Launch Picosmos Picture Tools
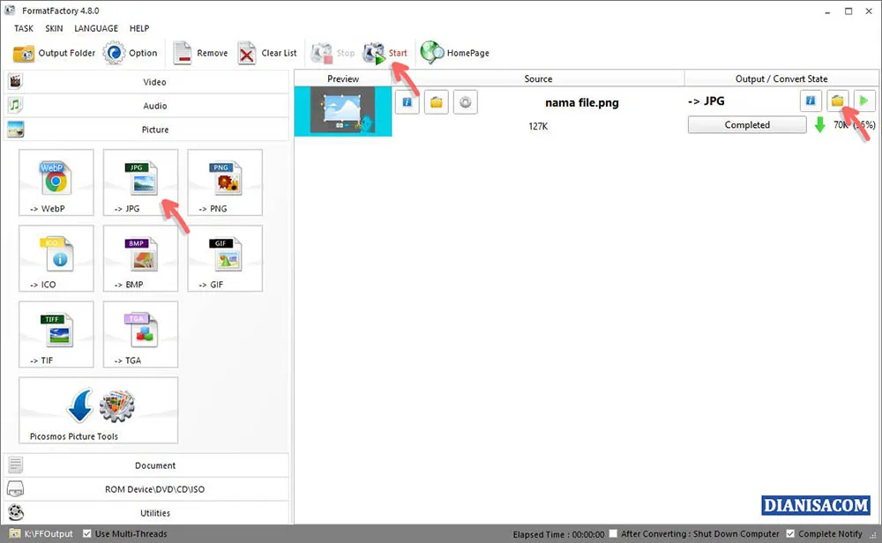 (x=97, y=407)
